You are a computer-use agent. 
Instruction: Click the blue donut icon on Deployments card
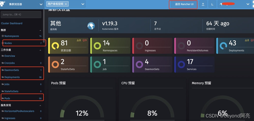[223, 46]
